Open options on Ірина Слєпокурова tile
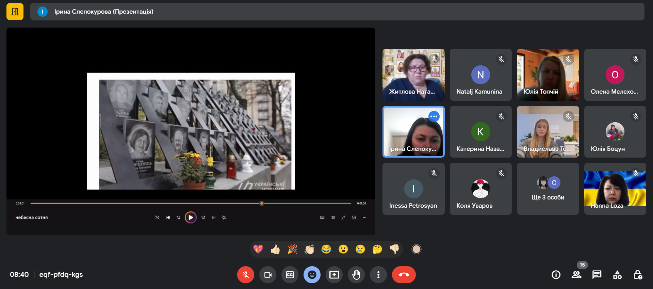Screen dimensions: 653x289 click(434, 116)
